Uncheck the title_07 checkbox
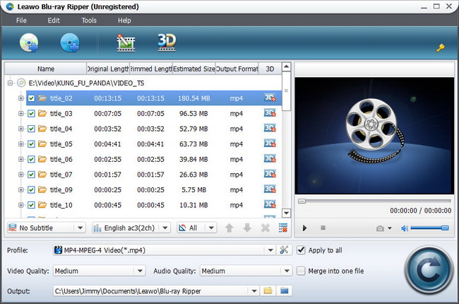 coord(31,175)
